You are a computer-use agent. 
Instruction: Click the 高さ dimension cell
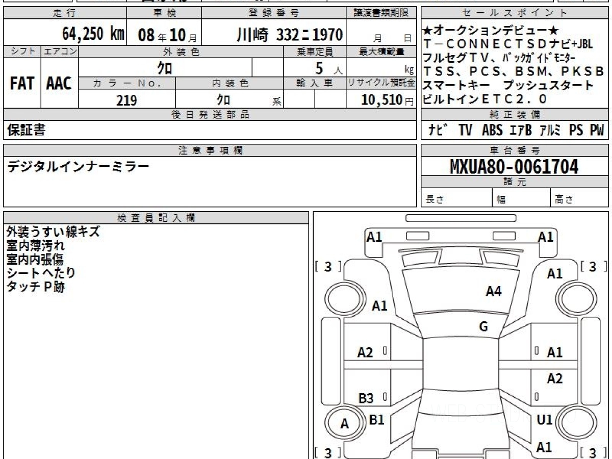(579, 198)
